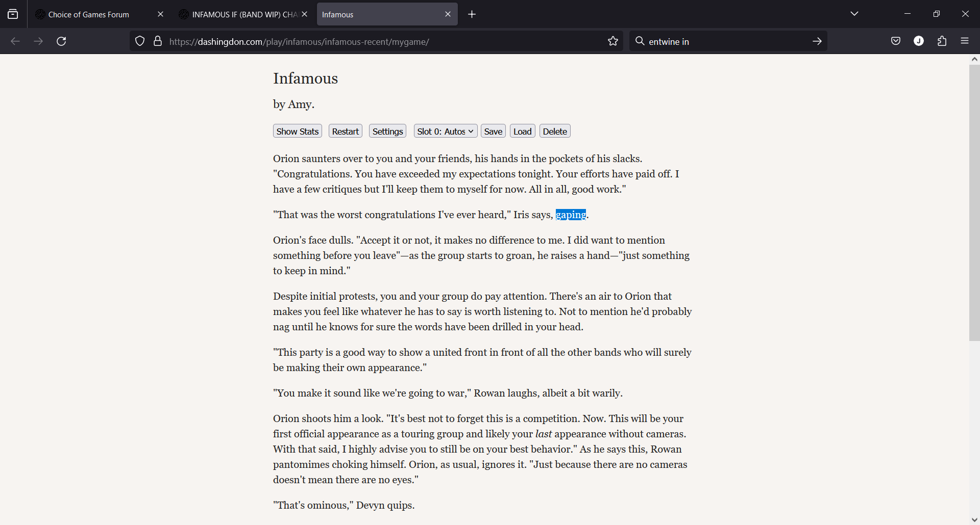Open the extensions puzzle icon
This screenshot has height=525, width=980.
[942, 41]
